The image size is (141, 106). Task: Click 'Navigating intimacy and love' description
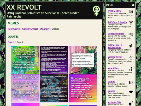click(119, 51)
